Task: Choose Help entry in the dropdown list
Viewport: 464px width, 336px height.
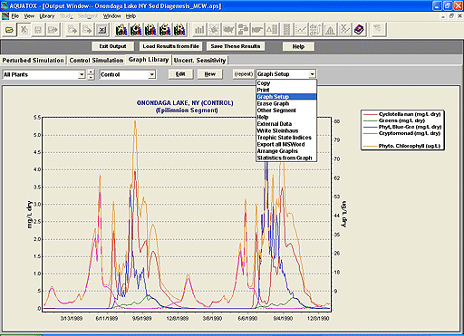Action: (x=286, y=117)
